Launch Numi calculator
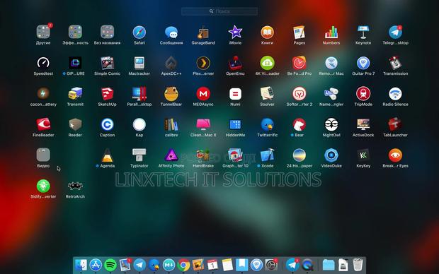This screenshot has height=274, width=439. pyautogui.click(x=235, y=94)
